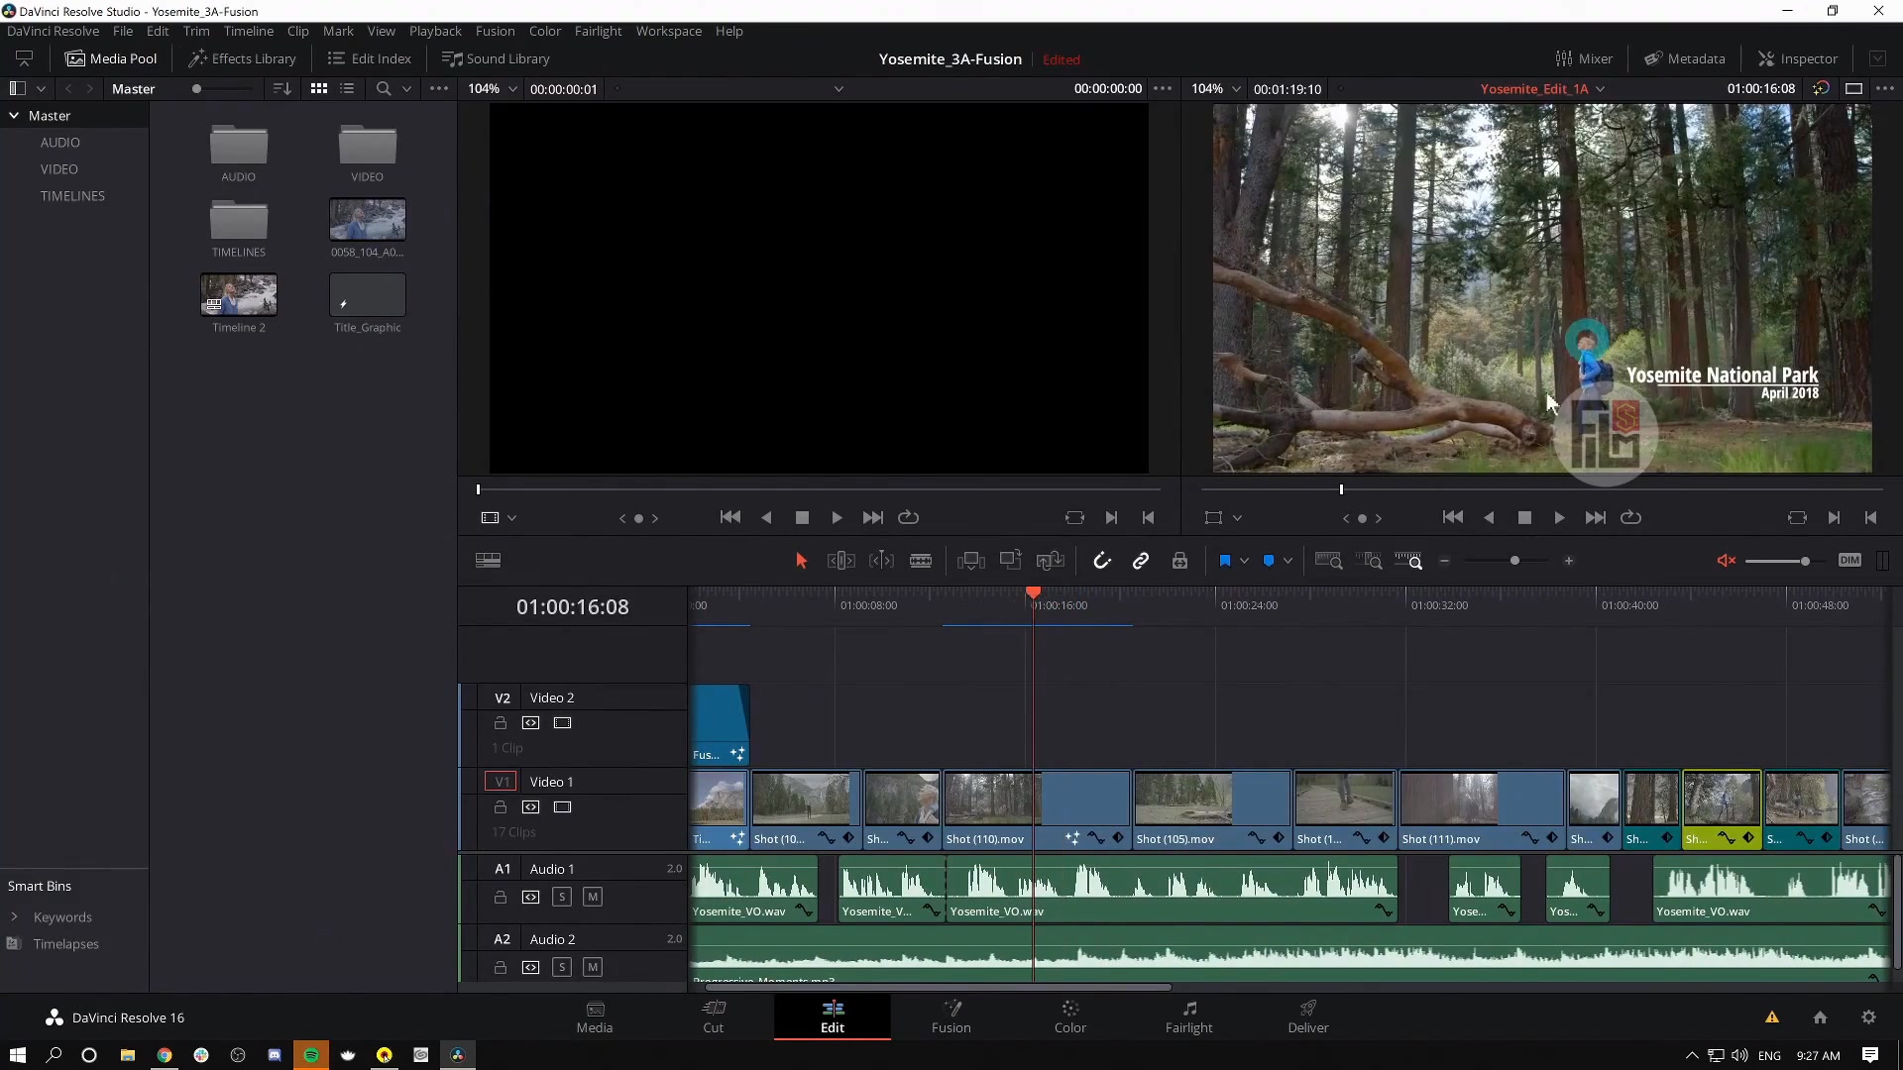Select Shot (105).mov clip on timeline

[1212, 810]
